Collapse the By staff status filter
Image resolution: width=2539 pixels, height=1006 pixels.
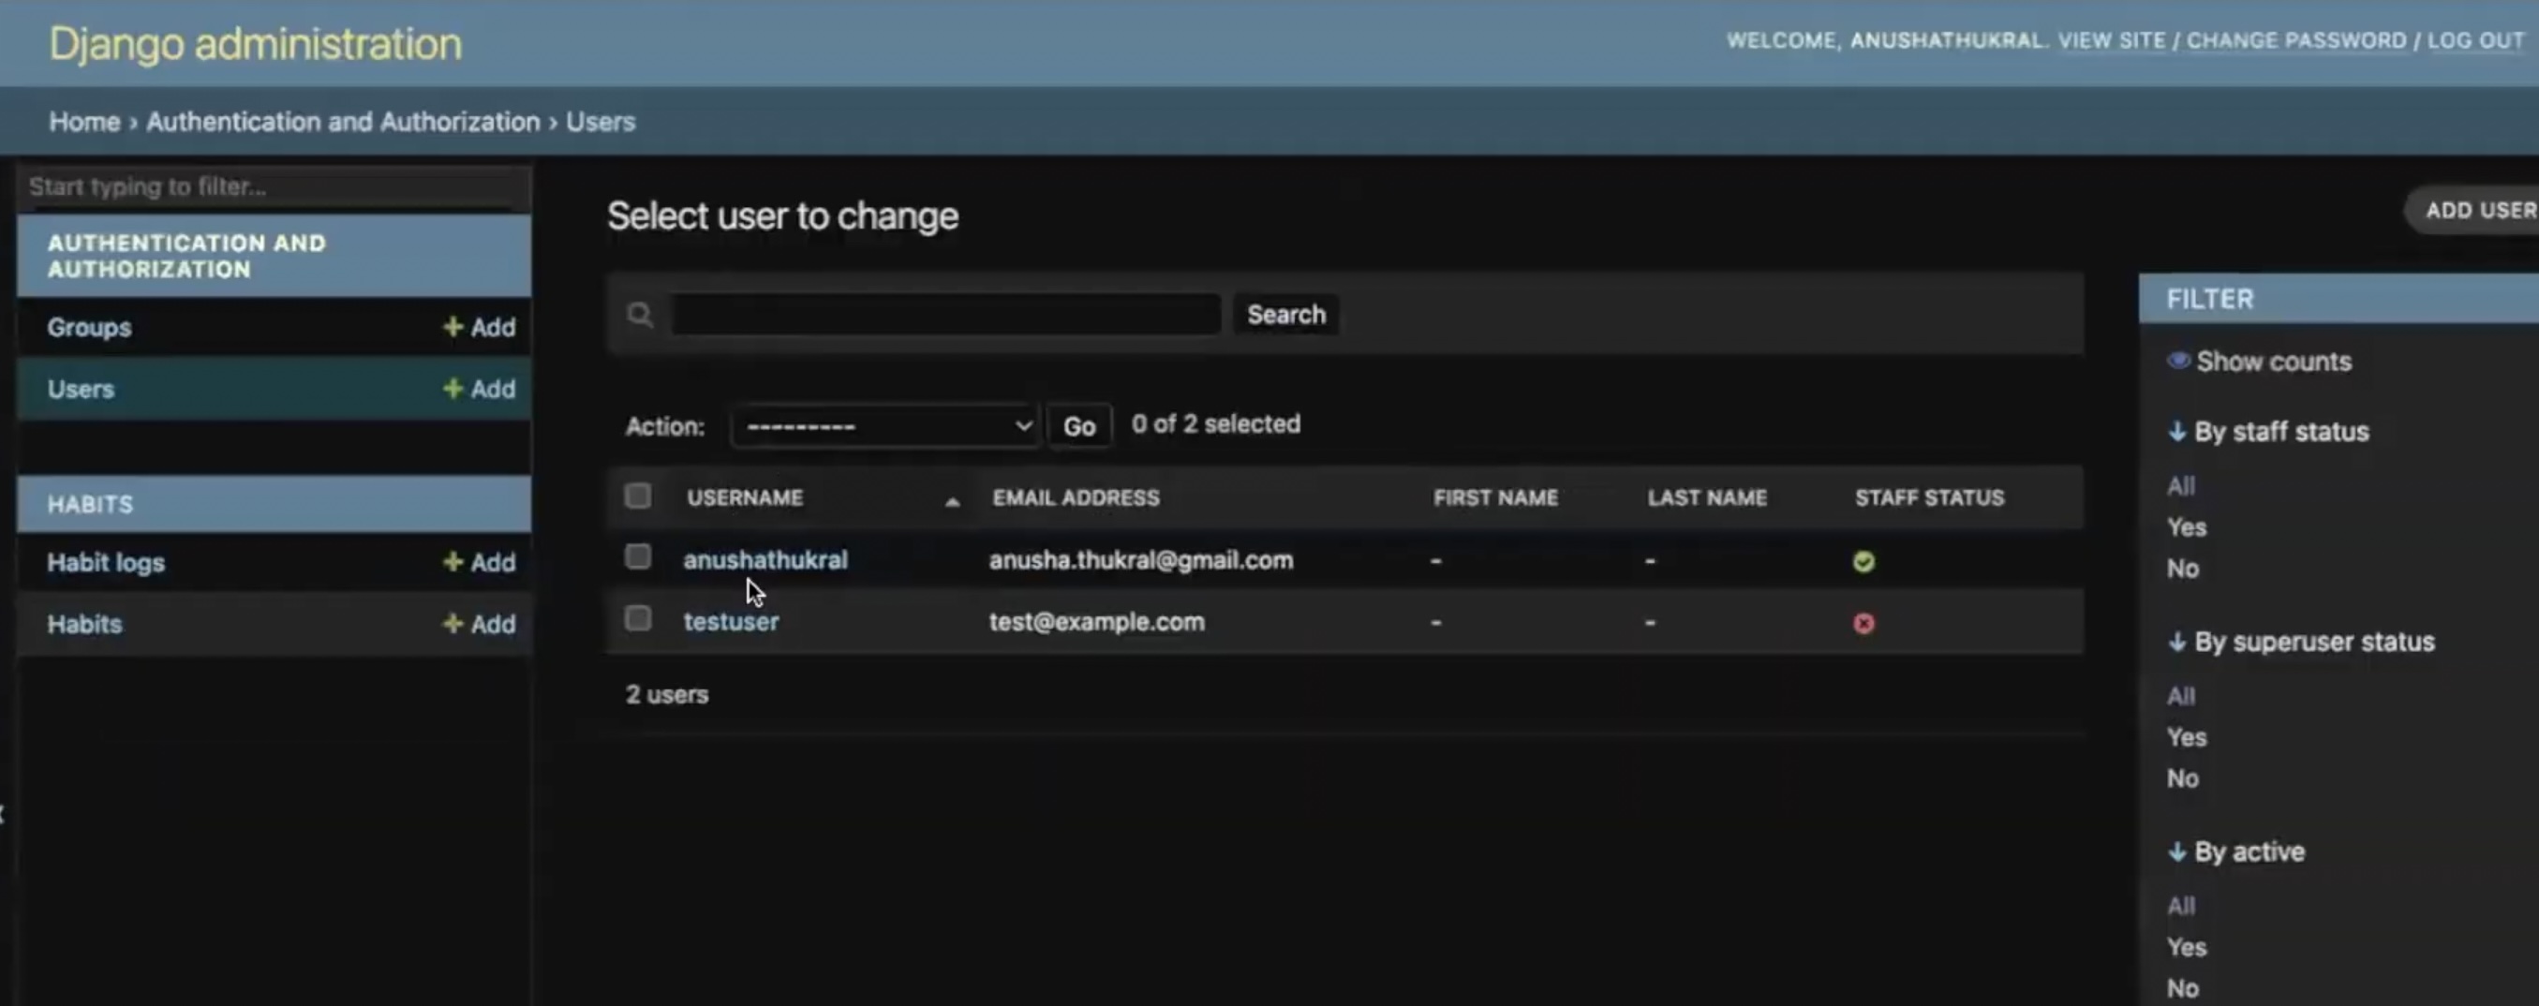tap(2267, 432)
